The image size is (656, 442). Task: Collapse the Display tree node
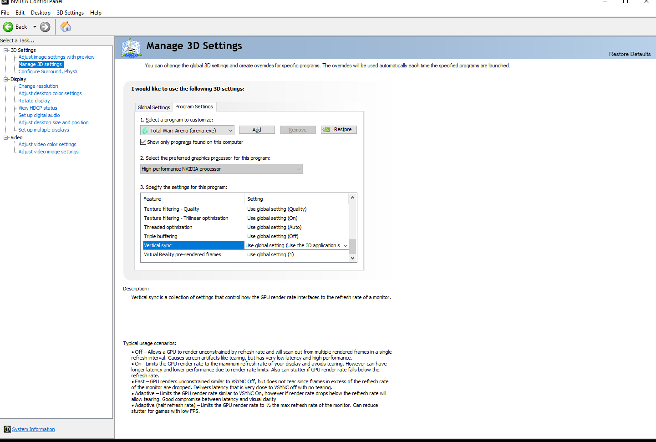6,79
